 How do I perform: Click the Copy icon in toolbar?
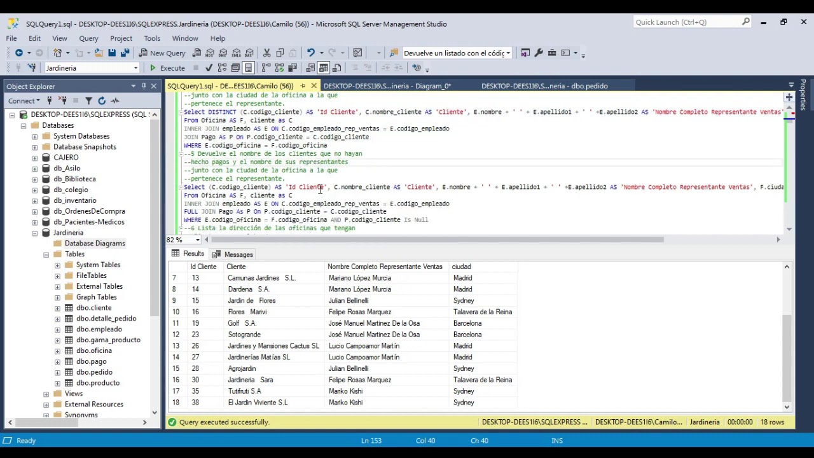280,53
